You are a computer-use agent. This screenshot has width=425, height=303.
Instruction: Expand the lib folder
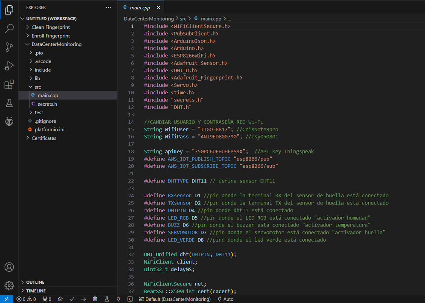tap(31, 78)
